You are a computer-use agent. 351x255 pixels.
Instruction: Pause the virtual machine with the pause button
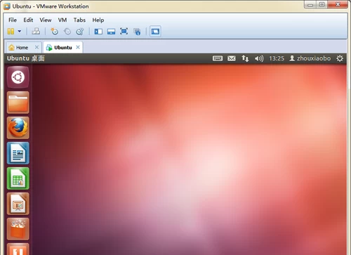point(11,32)
